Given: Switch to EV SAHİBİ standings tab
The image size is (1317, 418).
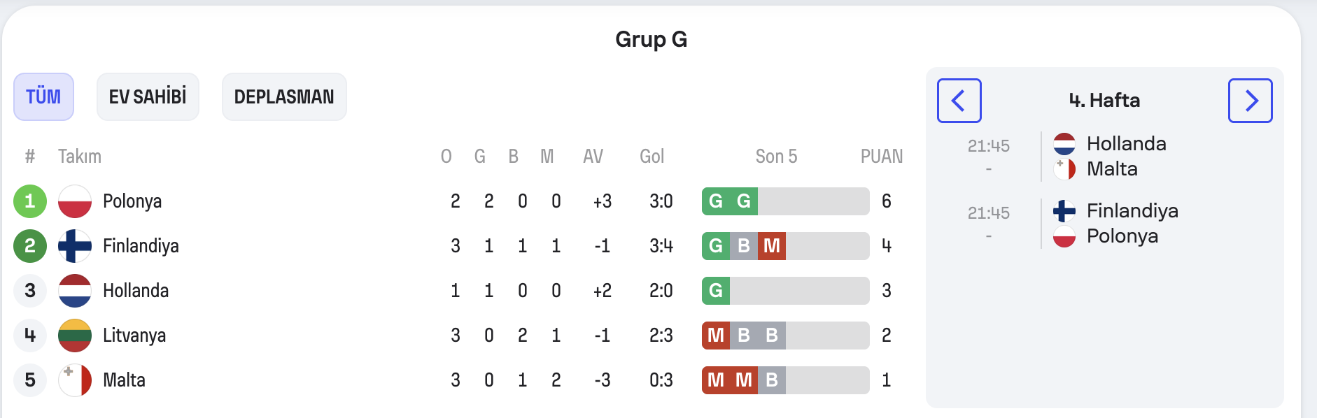Looking at the screenshot, I should 148,96.
